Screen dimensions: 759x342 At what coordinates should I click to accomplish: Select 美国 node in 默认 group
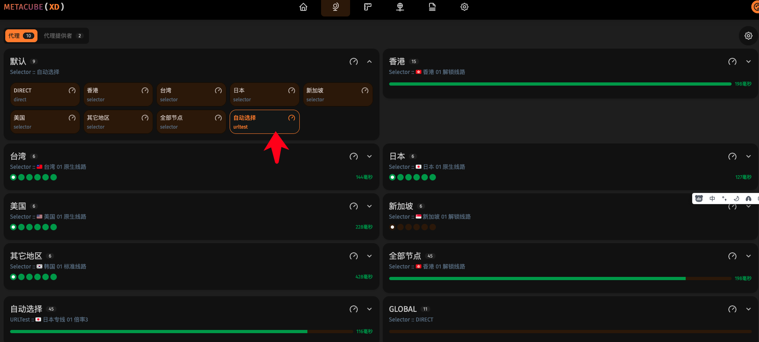coord(45,122)
